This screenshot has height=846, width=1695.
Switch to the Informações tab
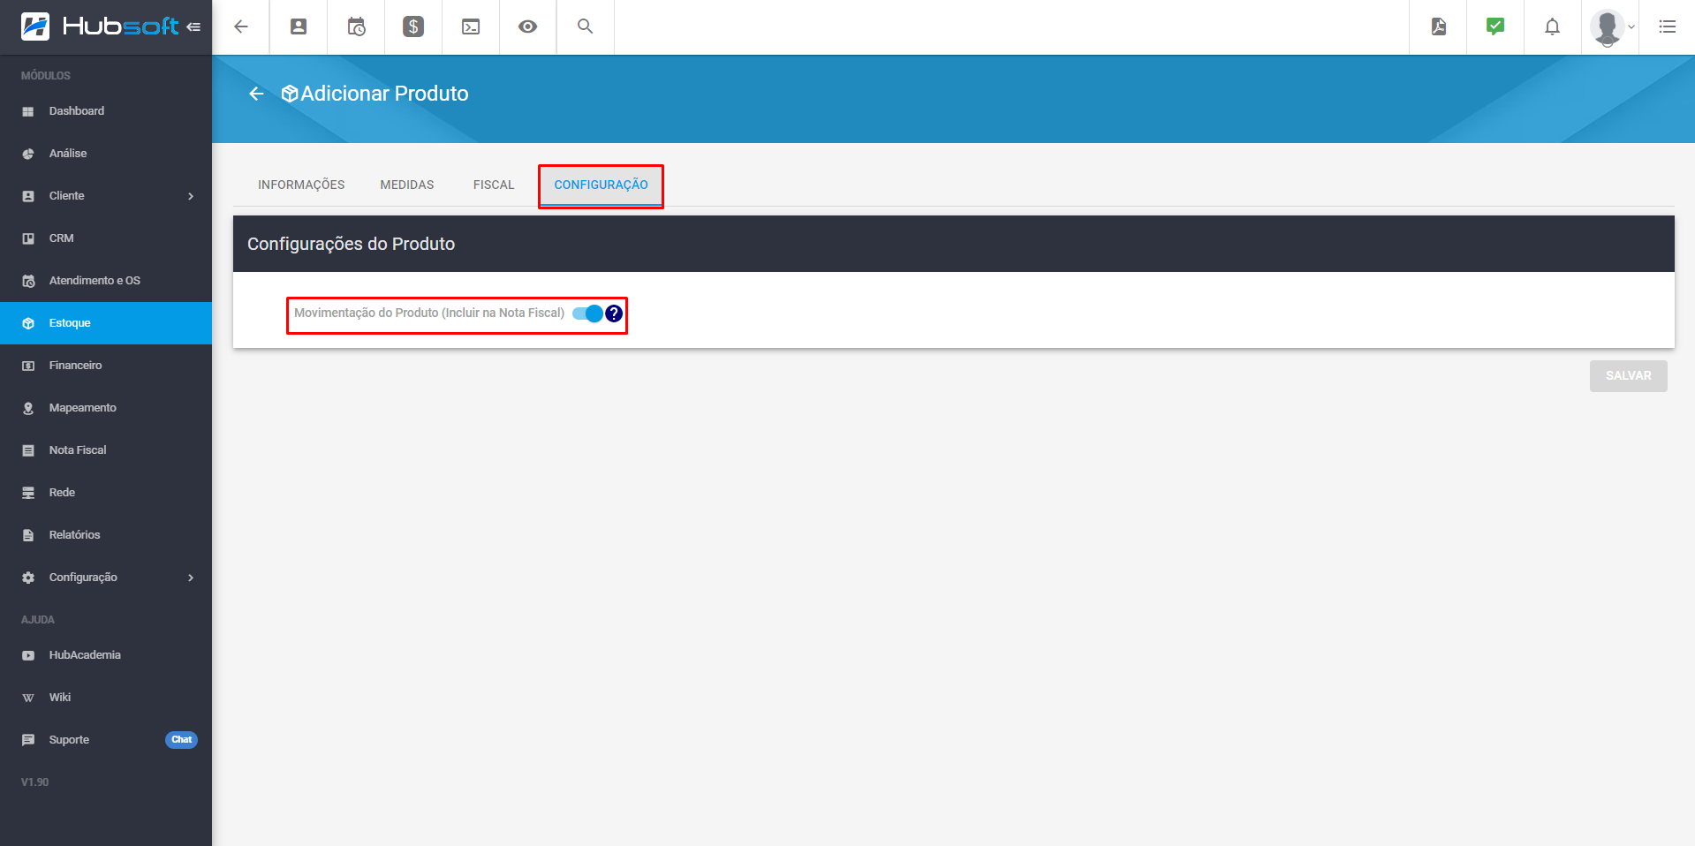pyautogui.click(x=301, y=185)
